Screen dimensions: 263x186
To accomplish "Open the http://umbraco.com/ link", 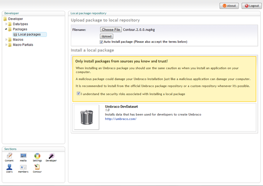I will tap(121, 119).
